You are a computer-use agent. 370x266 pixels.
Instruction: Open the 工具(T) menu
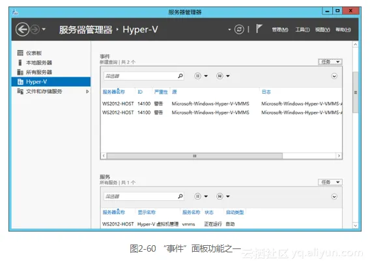tap(302, 30)
